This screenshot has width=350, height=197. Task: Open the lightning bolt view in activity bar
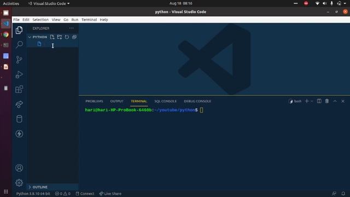(19, 134)
